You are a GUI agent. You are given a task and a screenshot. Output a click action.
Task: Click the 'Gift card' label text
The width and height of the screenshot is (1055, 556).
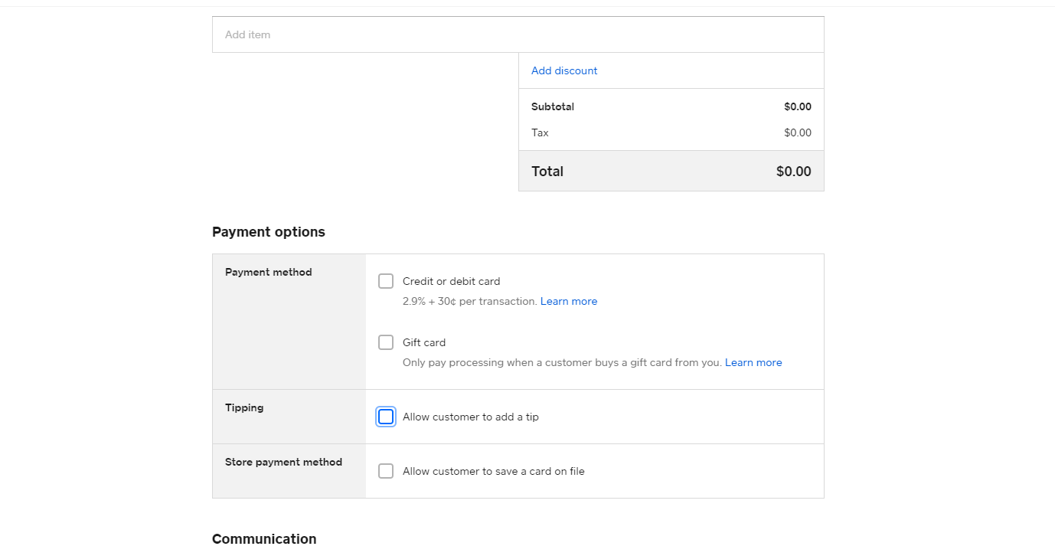[x=424, y=342]
